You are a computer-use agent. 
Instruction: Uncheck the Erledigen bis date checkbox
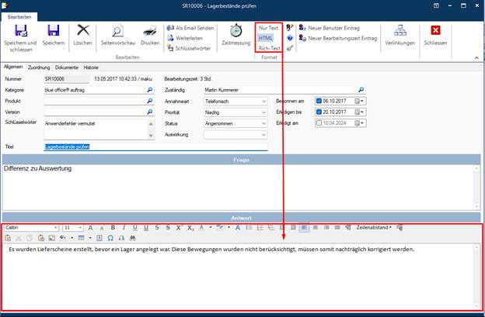tap(319, 112)
